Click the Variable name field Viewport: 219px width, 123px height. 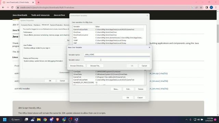(117, 55)
